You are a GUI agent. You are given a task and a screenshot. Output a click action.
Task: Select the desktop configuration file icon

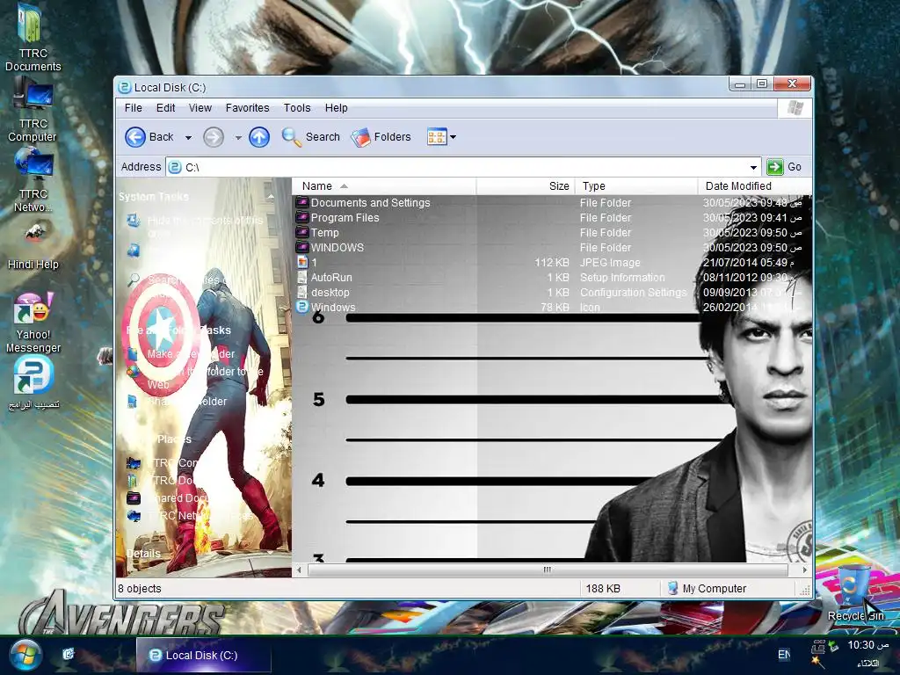click(x=302, y=292)
